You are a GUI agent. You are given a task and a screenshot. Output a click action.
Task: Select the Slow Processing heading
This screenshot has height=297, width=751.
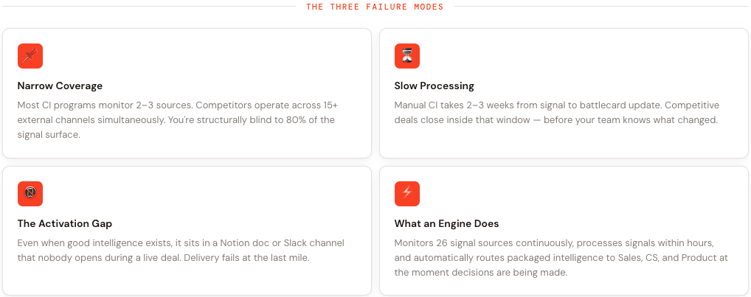tap(435, 86)
